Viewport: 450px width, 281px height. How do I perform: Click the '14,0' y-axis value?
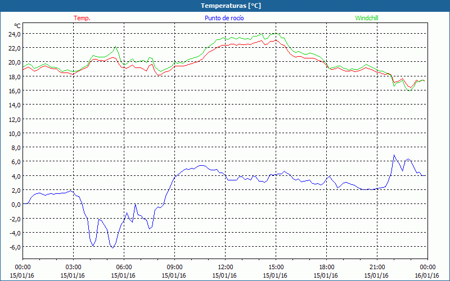click(15, 105)
